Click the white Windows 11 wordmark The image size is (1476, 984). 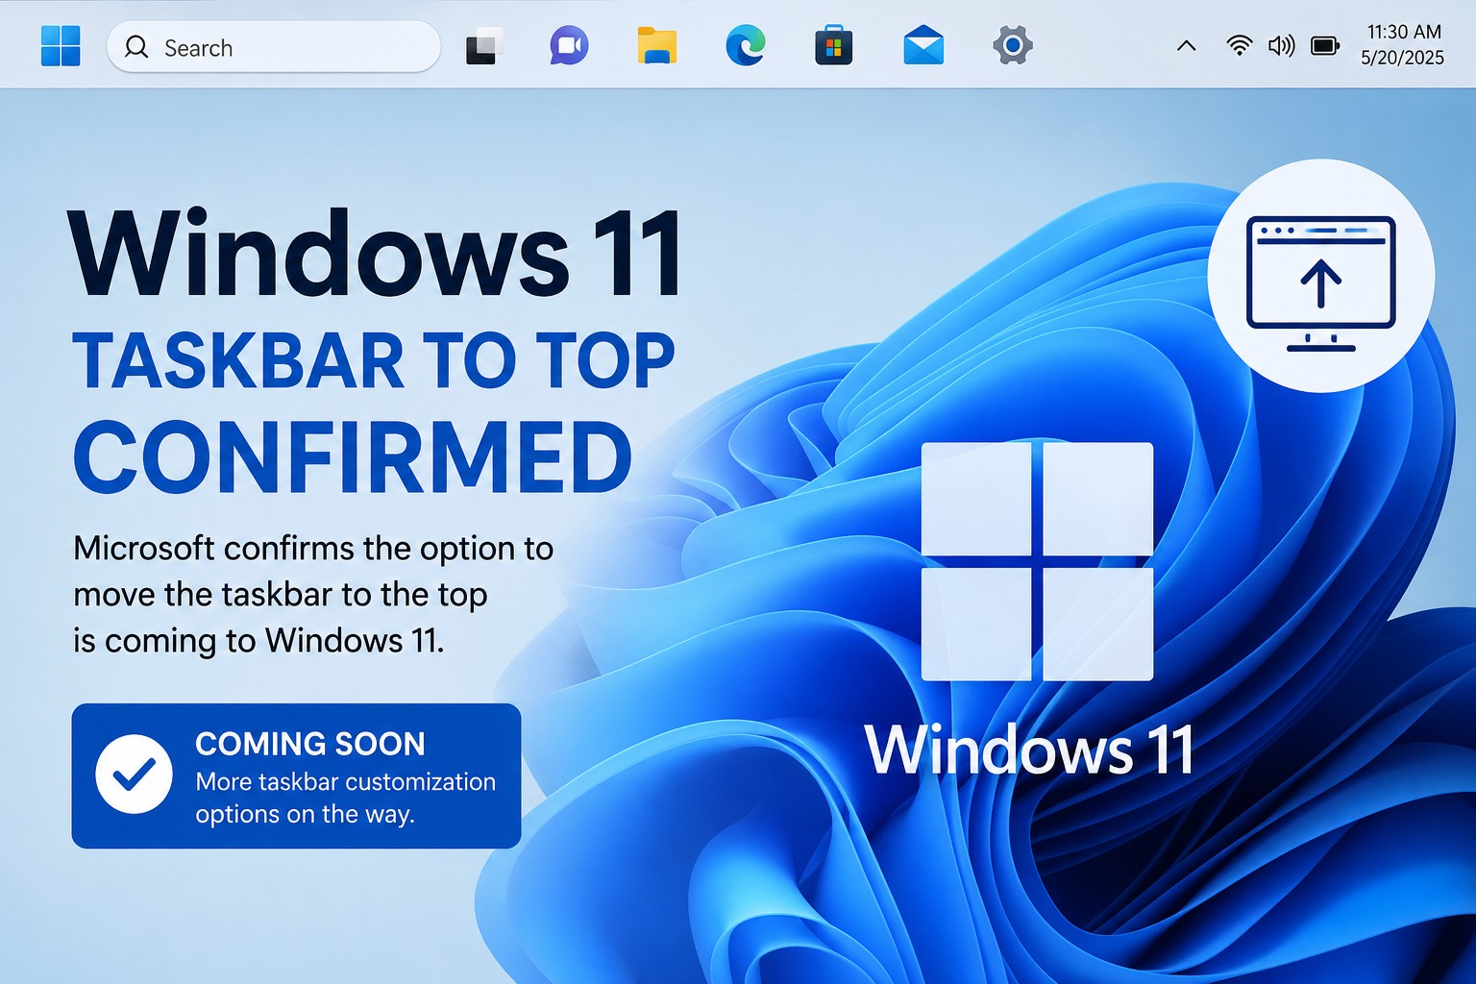click(x=1029, y=750)
